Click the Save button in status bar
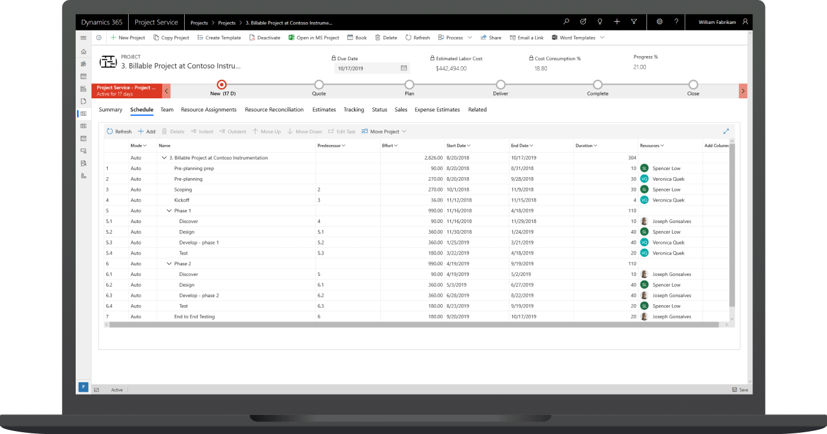 [x=740, y=390]
